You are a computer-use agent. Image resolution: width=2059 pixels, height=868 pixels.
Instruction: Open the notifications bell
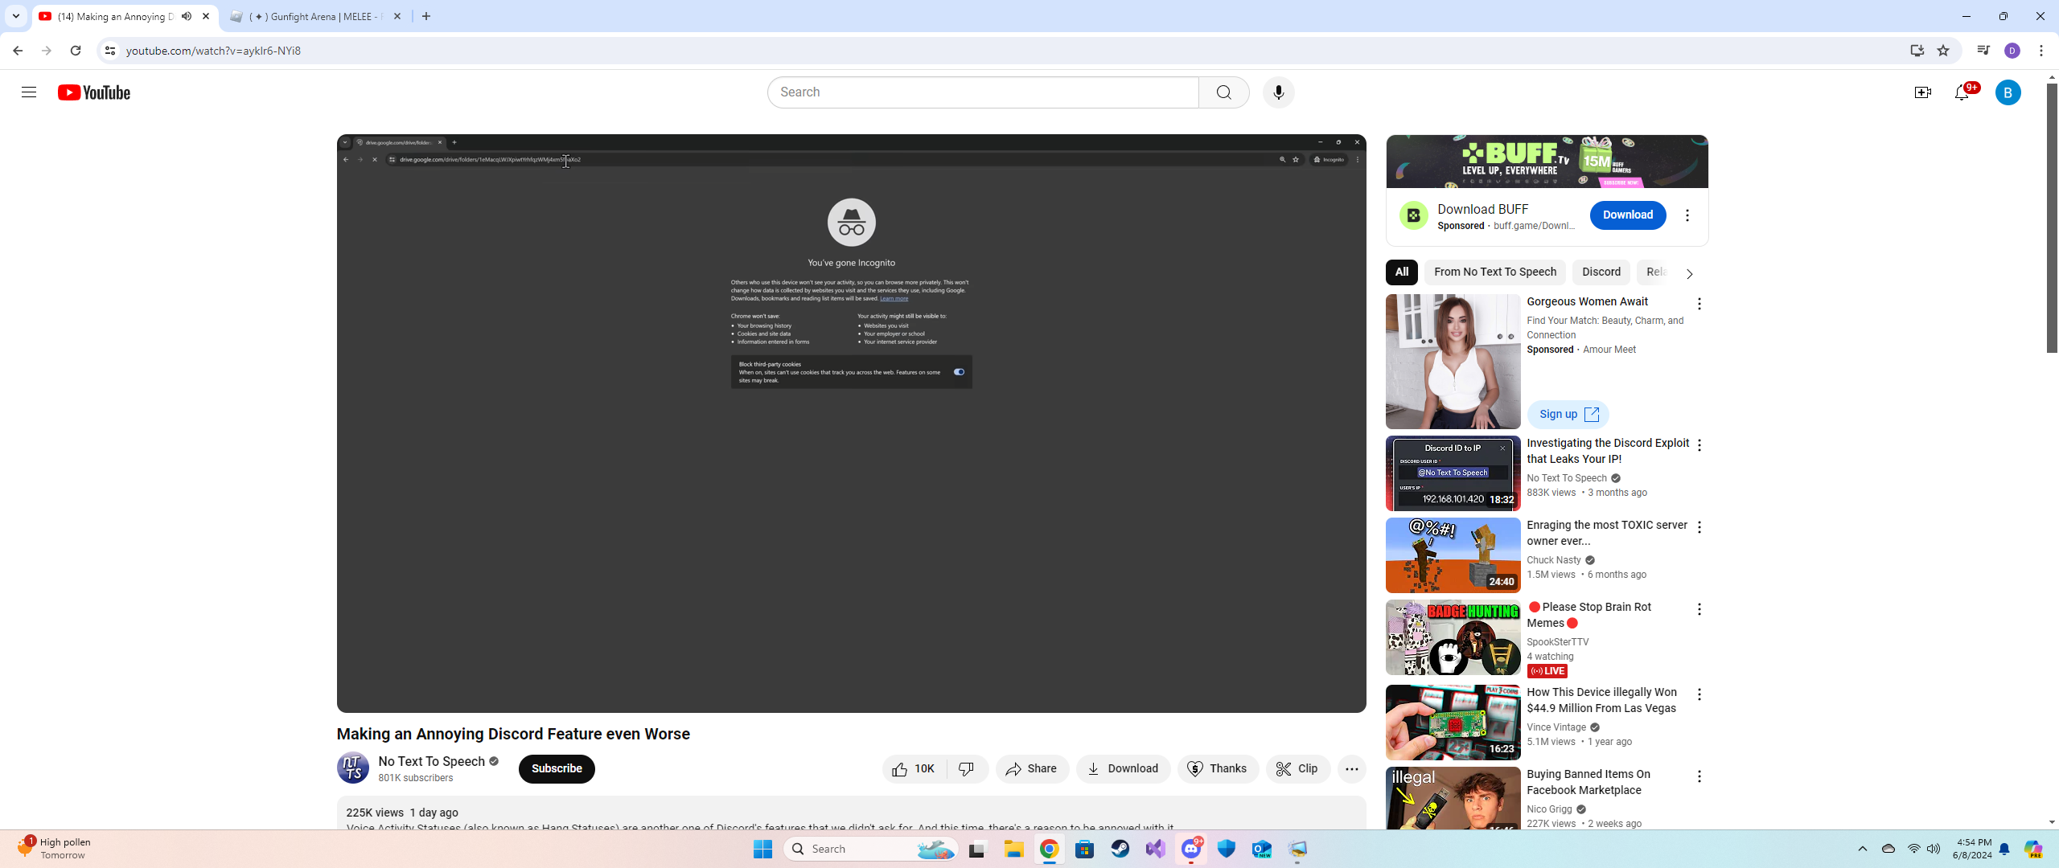click(1962, 92)
